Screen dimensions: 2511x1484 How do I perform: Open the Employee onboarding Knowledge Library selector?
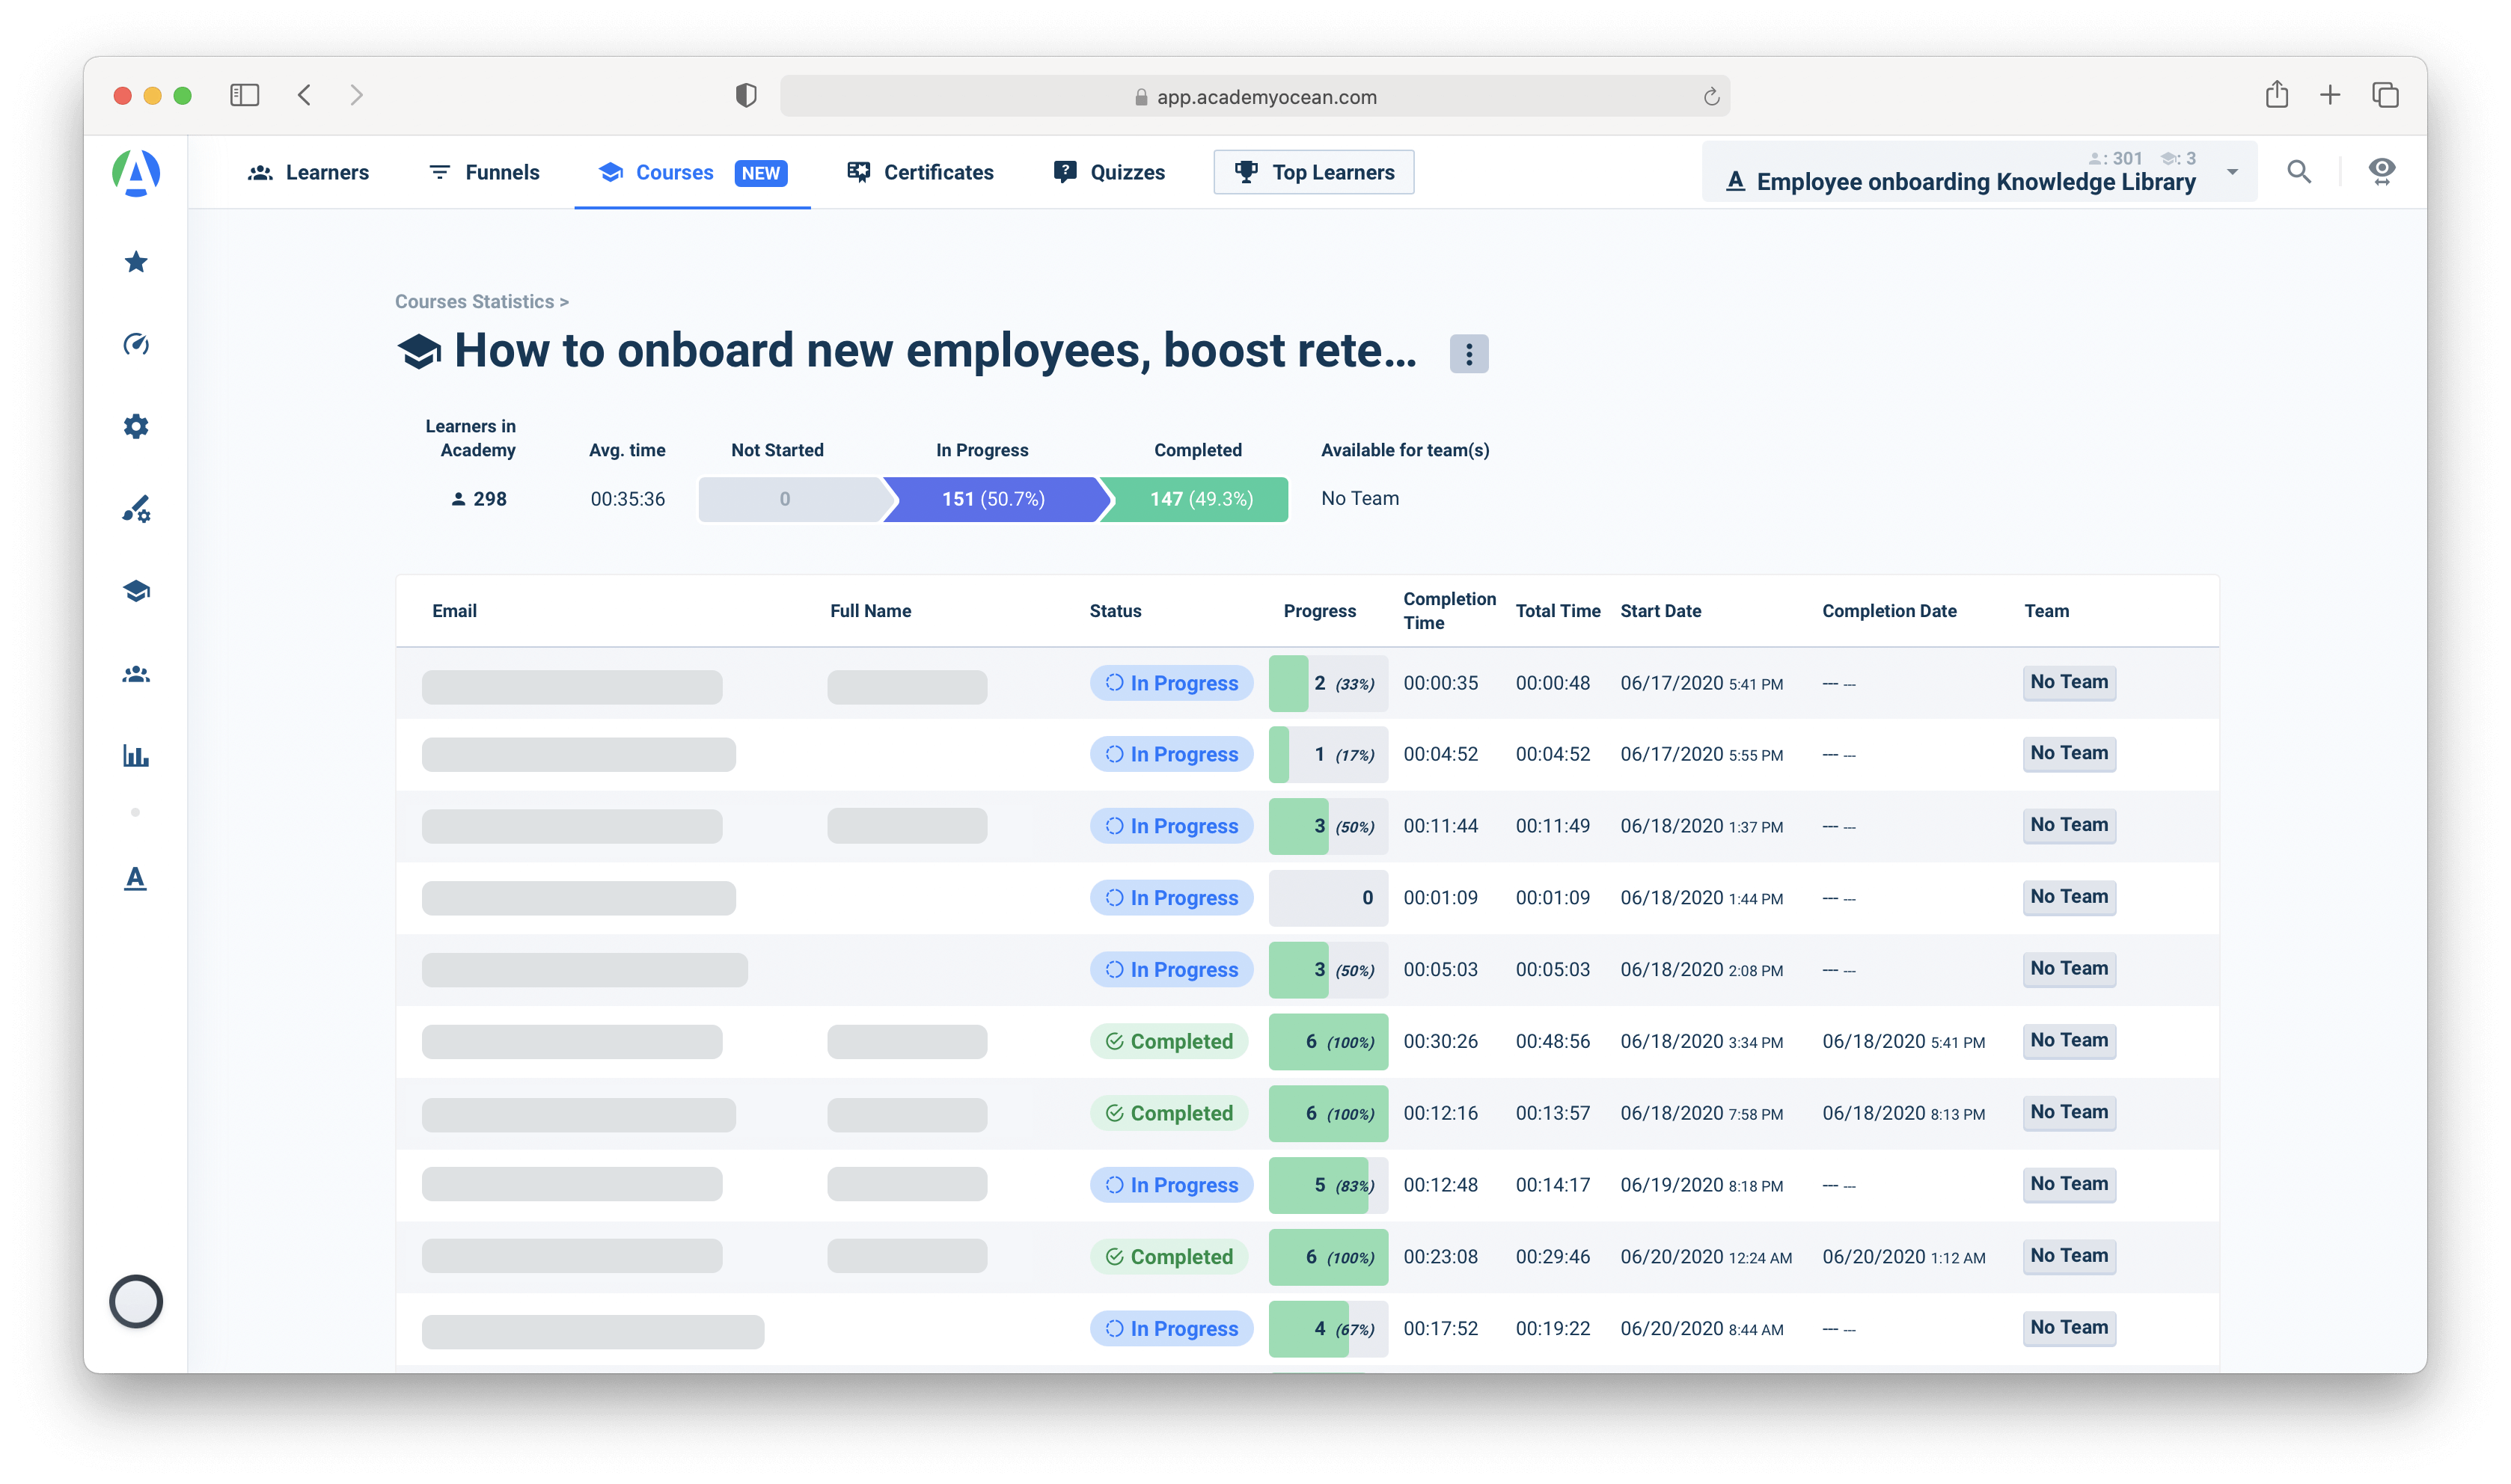(x=1979, y=172)
